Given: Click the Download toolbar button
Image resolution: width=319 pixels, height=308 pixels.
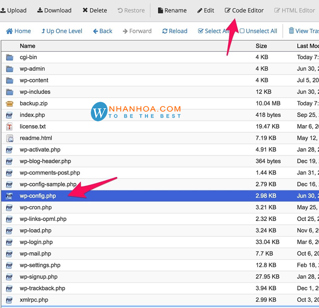Looking at the screenshot, I should click(54, 10).
